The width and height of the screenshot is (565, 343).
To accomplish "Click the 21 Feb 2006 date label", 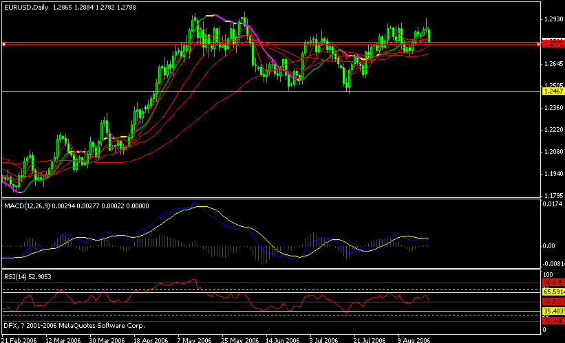I will click(19, 340).
